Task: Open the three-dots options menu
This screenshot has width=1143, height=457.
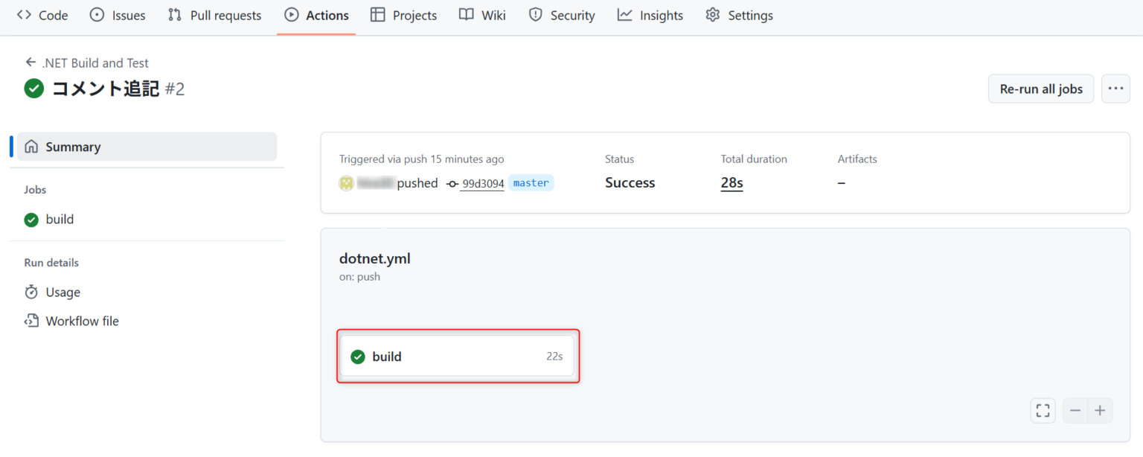Action: click(1114, 89)
